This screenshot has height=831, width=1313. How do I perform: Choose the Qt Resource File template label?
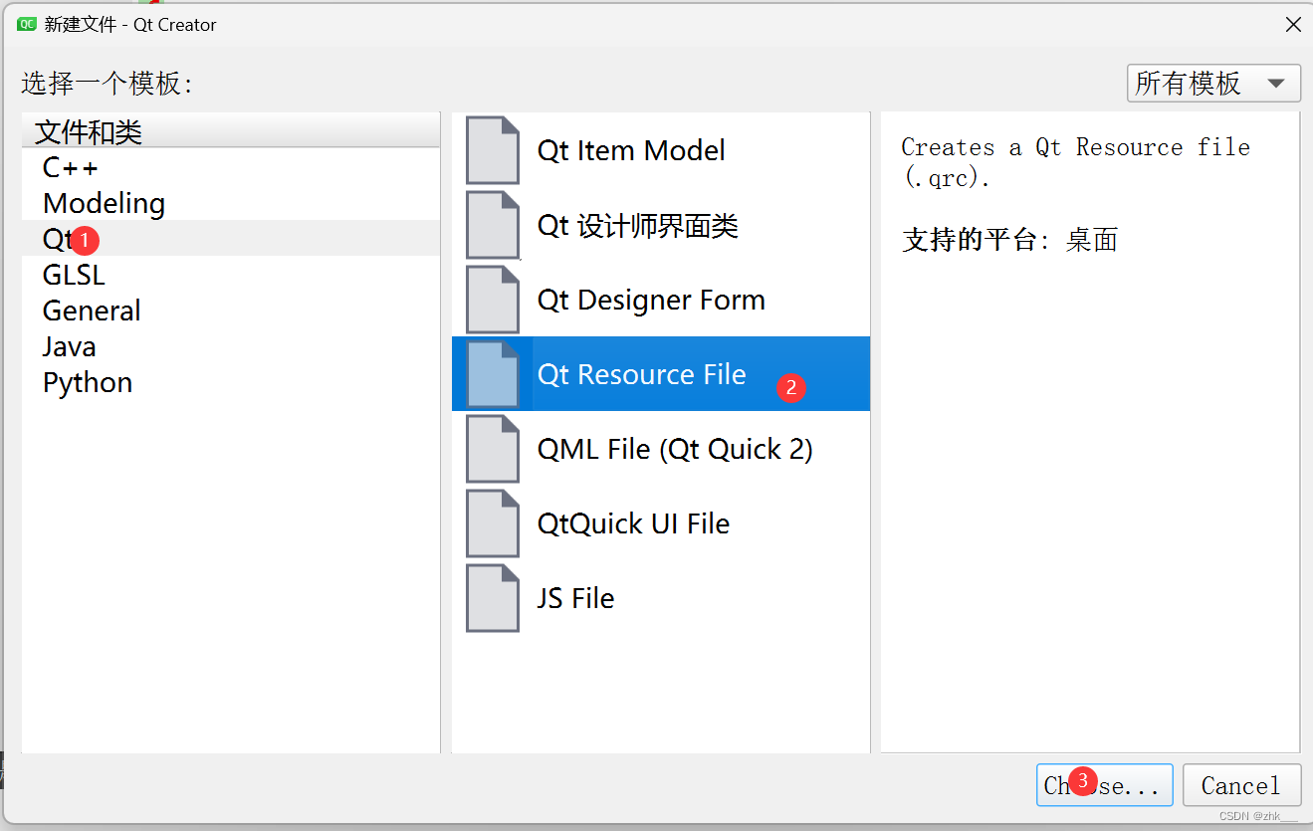pos(641,374)
